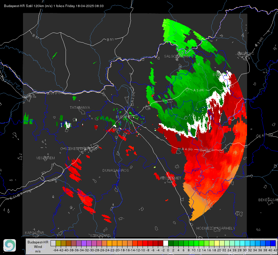Click the 'A 4 (H)' road label
Screen dimensions: 278x255
point(187,149)
